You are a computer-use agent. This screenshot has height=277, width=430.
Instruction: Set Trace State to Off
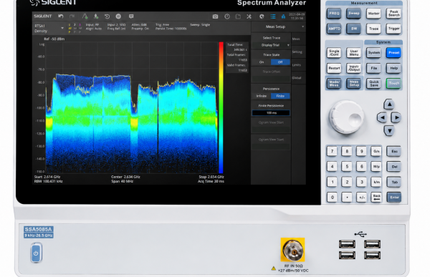tap(280, 62)
